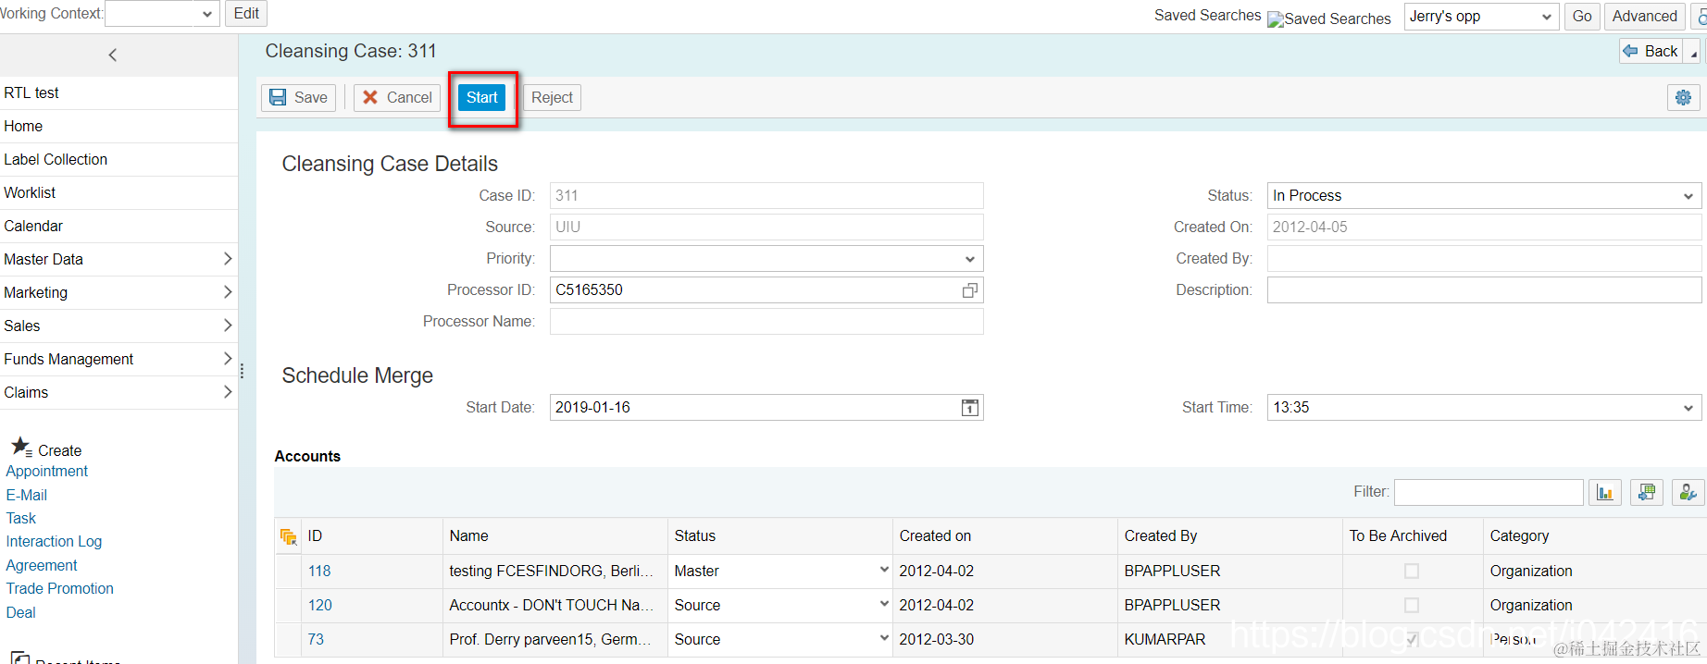Screen dimensions: 1707x664
Task: Open Master Data in the navigation menu
Action: 44,259
